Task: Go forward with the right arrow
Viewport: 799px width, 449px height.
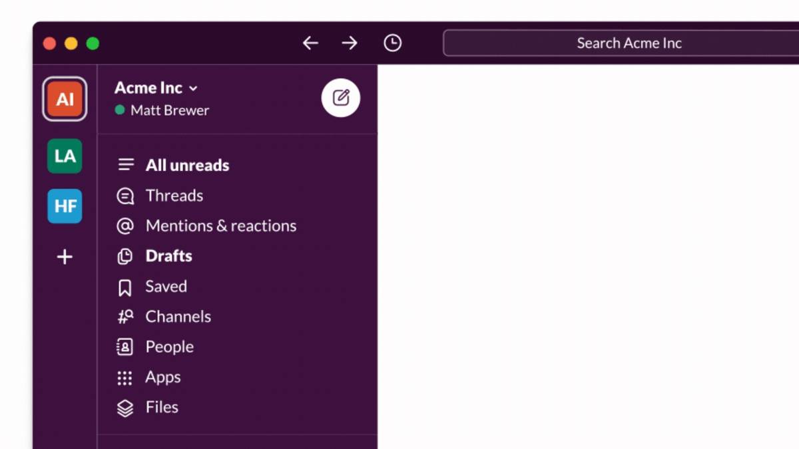Action: 350,43
